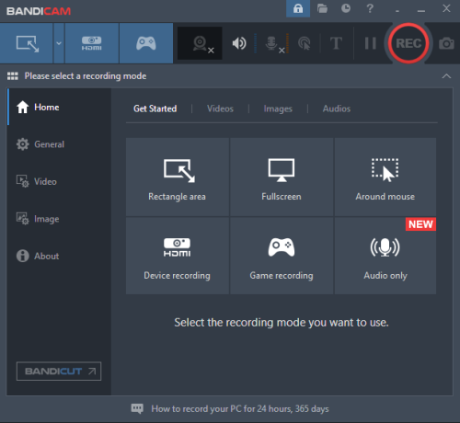Take a screenshot with the camera icon
Screen dimensions: 460x423
[x=446, y=43]
